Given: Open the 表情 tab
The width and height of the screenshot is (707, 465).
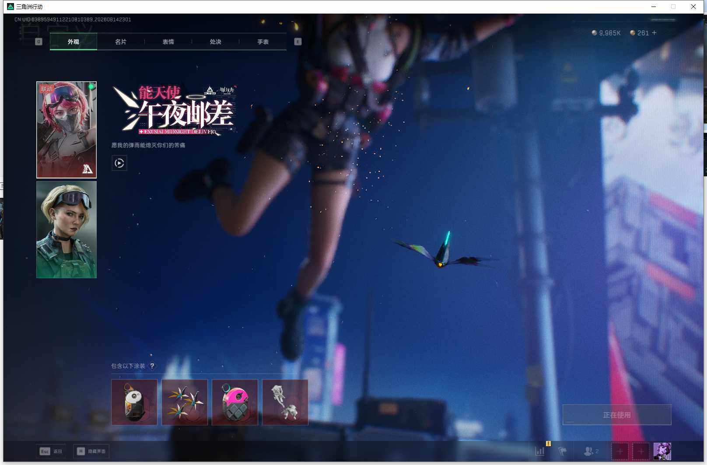Looking at the screenshot, I should point(168,42).
